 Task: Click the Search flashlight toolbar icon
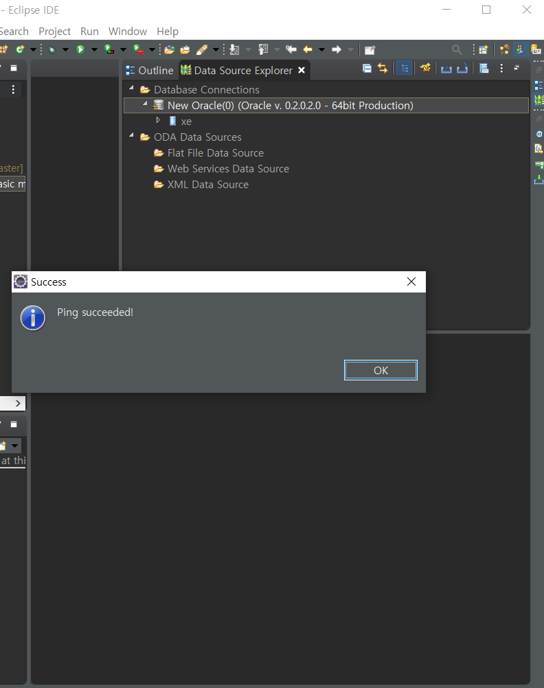(201, 49)
